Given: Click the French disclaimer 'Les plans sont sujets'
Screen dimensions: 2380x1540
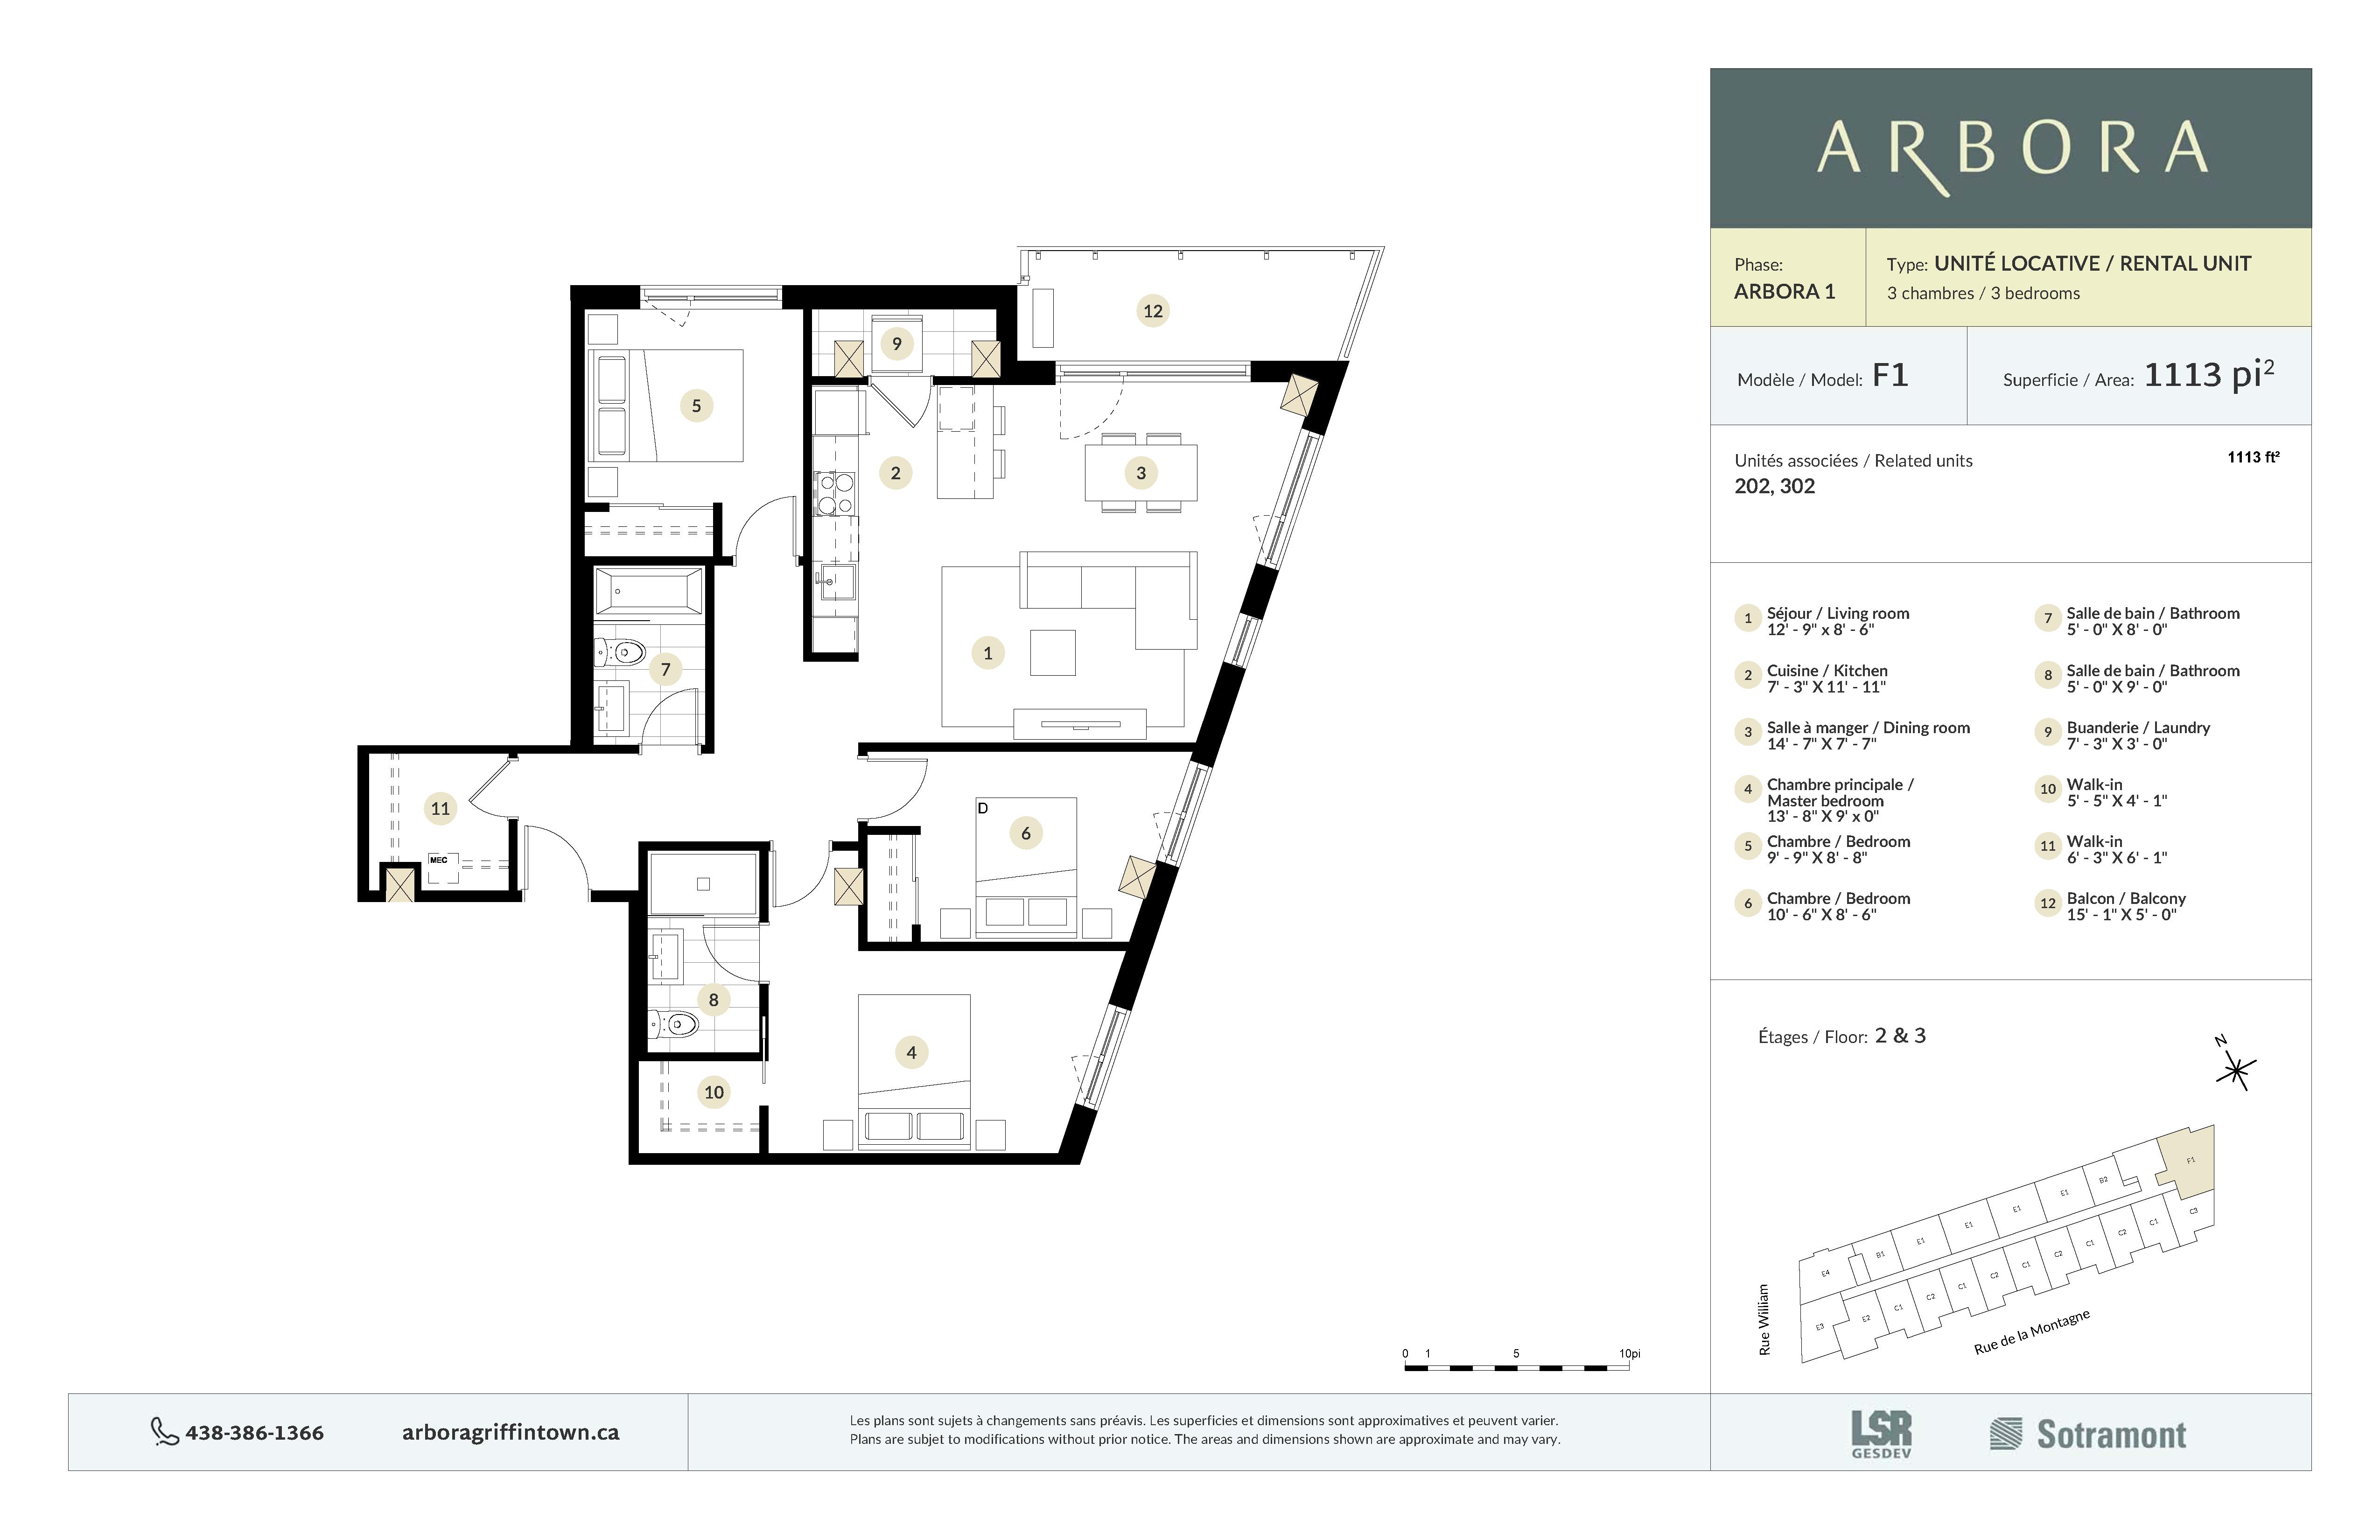Looking at the screenshot, I should [x=1204, y=1420].
